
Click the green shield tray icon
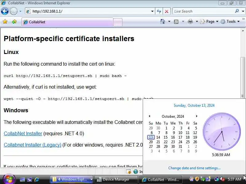(x=203, y=179)
